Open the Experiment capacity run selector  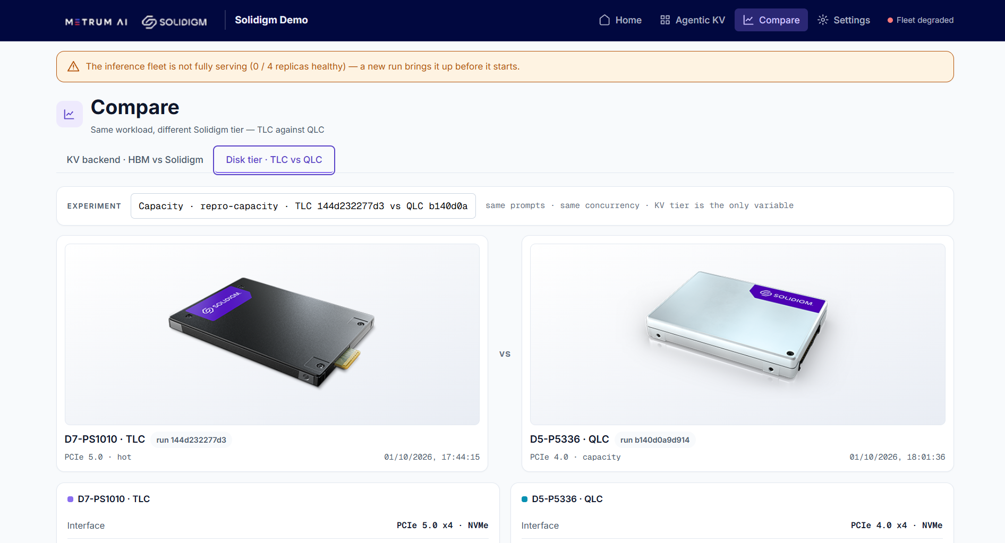303,206
